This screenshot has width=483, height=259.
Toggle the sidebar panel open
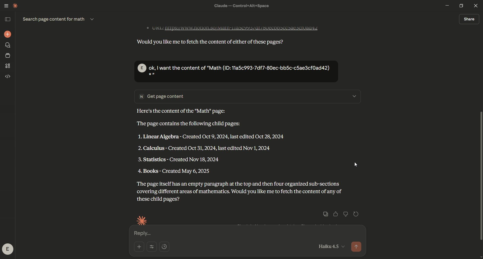[8, 19]
